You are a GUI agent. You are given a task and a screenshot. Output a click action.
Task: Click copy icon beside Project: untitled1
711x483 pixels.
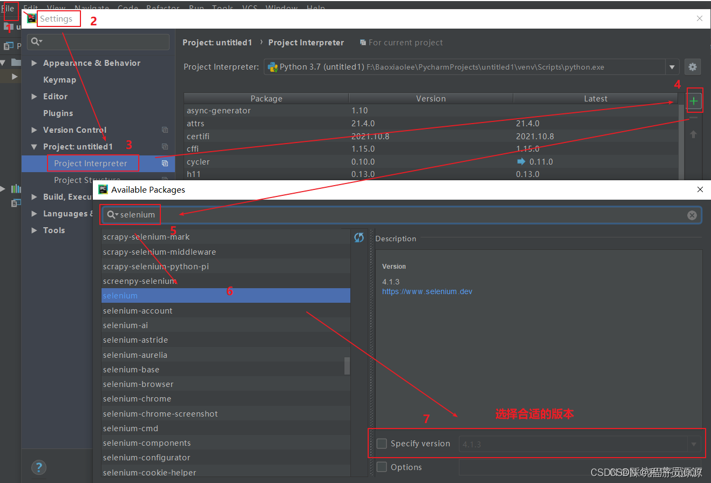(x=165, y=147)
